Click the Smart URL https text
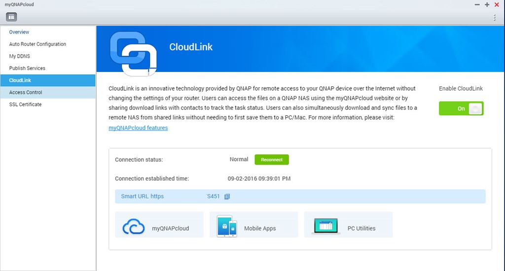Viewport: 505px width, 271px height. click(x=143, y=196)
